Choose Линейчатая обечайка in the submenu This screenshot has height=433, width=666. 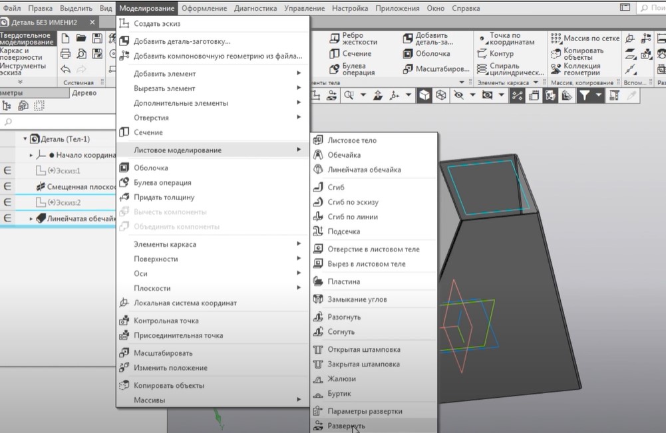(x=374, y=170)
